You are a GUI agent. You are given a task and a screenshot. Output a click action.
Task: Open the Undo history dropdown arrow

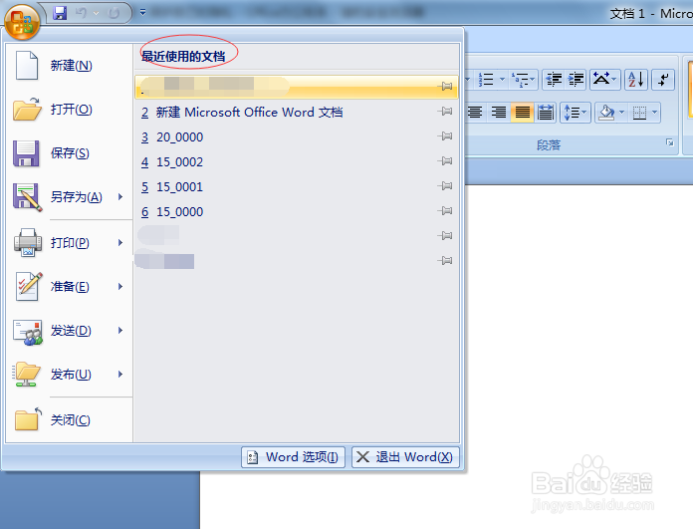click(96, 13)
